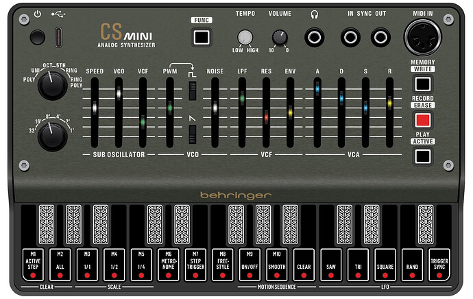473x299 pixels.
Task: Select the M3 1/1 scale key
Action: 87,265
